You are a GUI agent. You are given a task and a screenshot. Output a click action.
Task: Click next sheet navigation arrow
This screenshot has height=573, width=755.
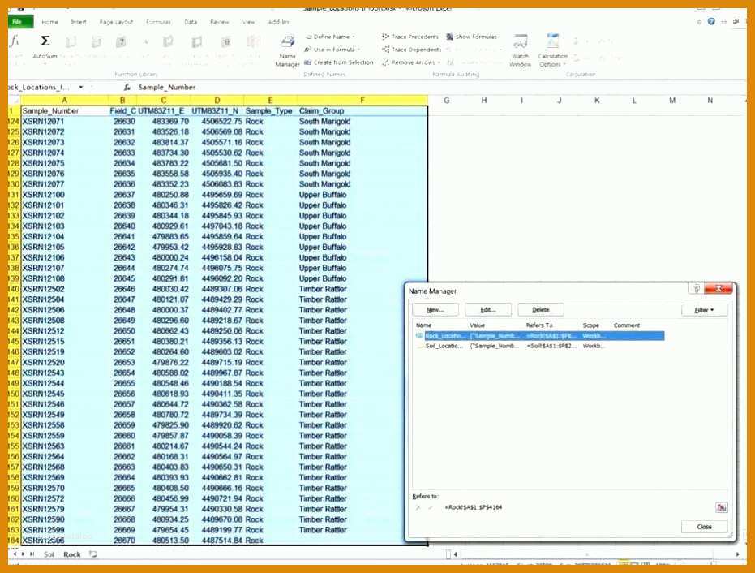(x=23, y=554)
